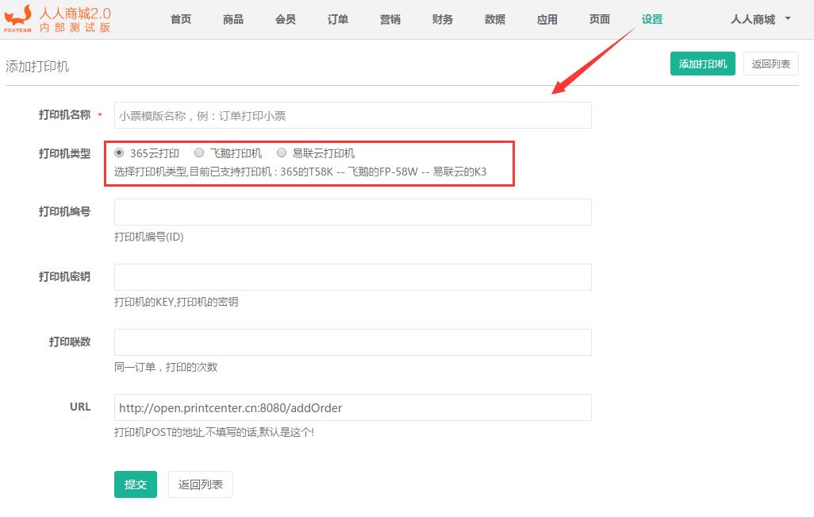Screen dimensions: 814x517
Task: Open the 首页 menu
Action: 181,19
